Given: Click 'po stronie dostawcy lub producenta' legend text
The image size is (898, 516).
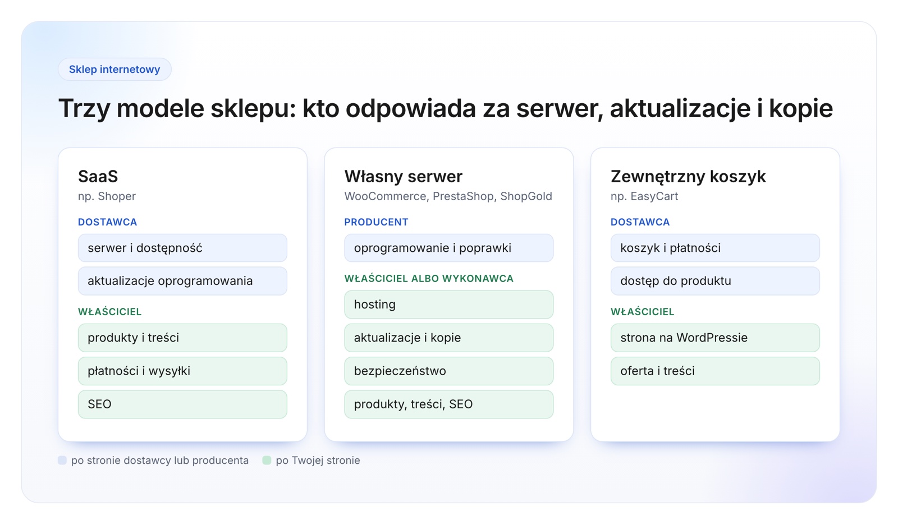Looking at the screenshot, I should 160,460.
